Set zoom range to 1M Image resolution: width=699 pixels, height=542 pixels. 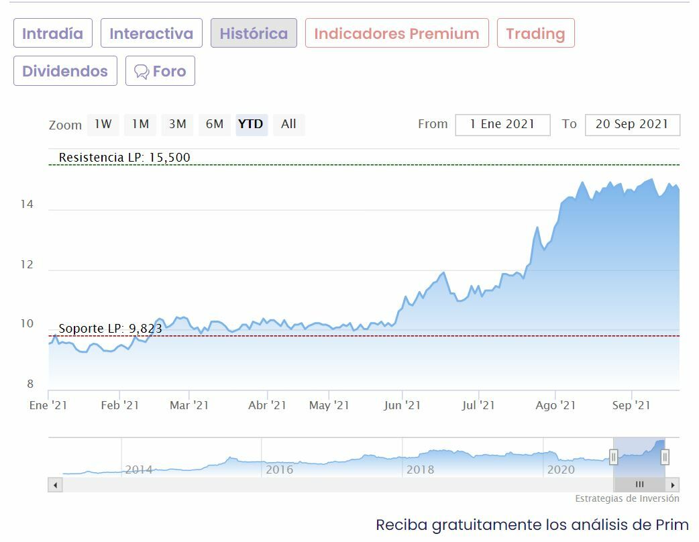click(140, 124)
